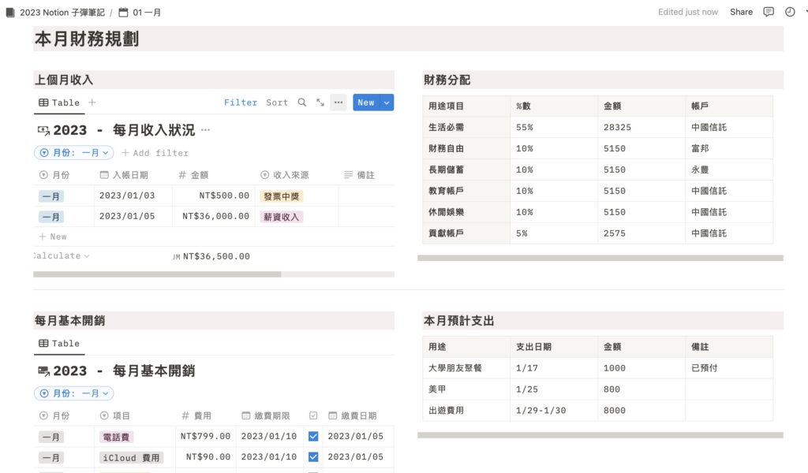
Task: Open the three-dot view options menu
Action: tap(338, 102)
